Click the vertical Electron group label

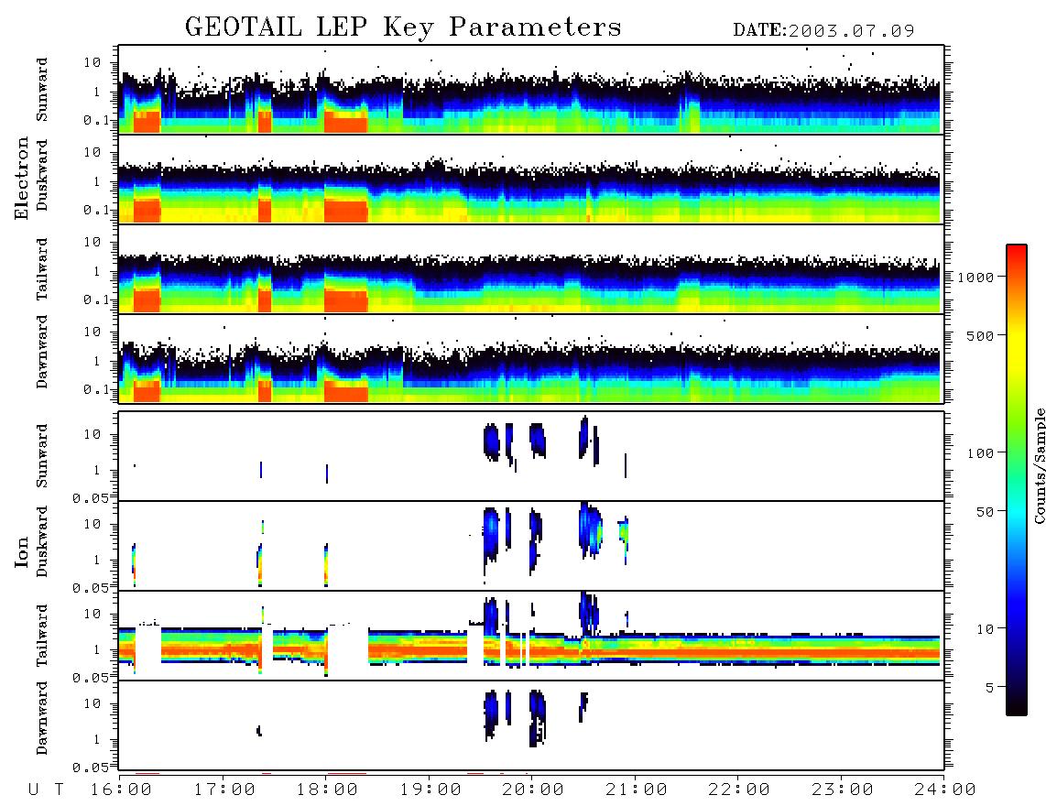pyautogui.click(x=22, y=178)
